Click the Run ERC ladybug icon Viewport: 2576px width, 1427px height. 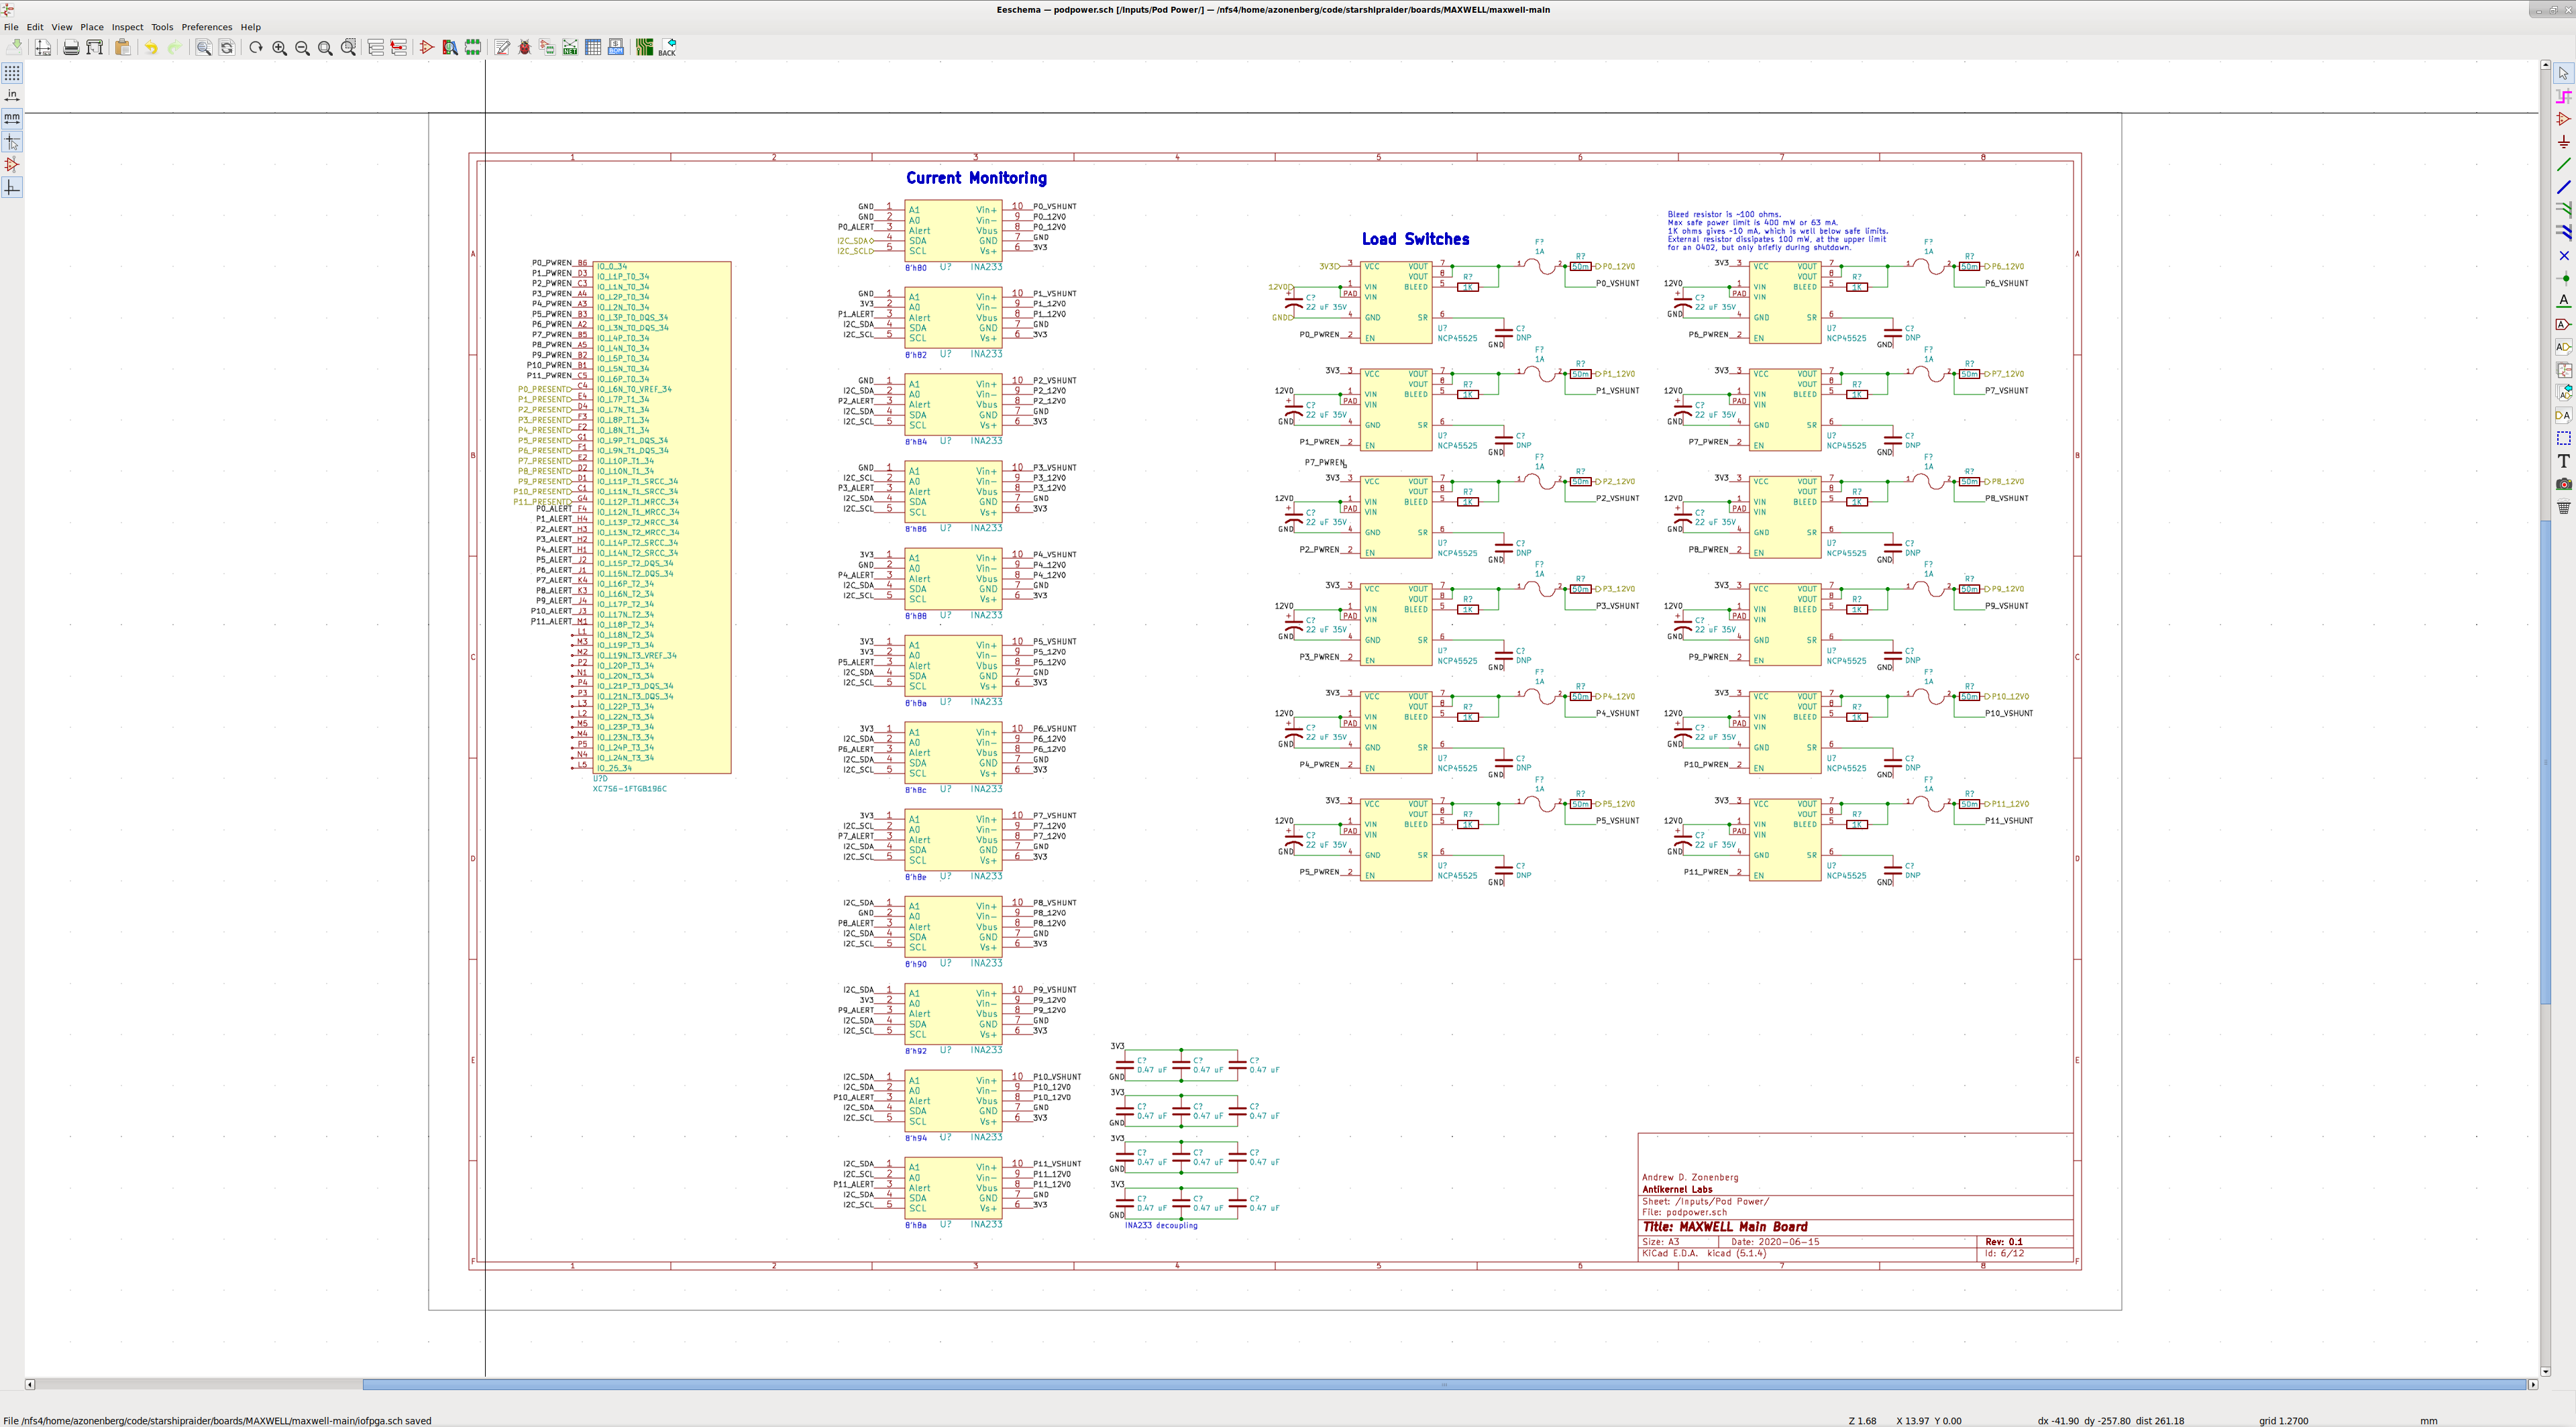tap(524, 48)
